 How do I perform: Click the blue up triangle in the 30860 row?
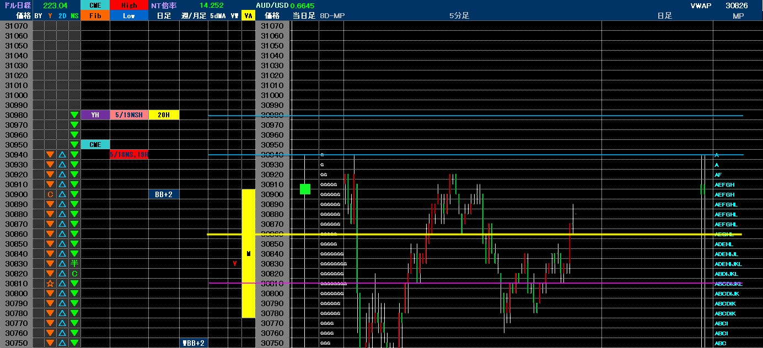tap(62, 234)
